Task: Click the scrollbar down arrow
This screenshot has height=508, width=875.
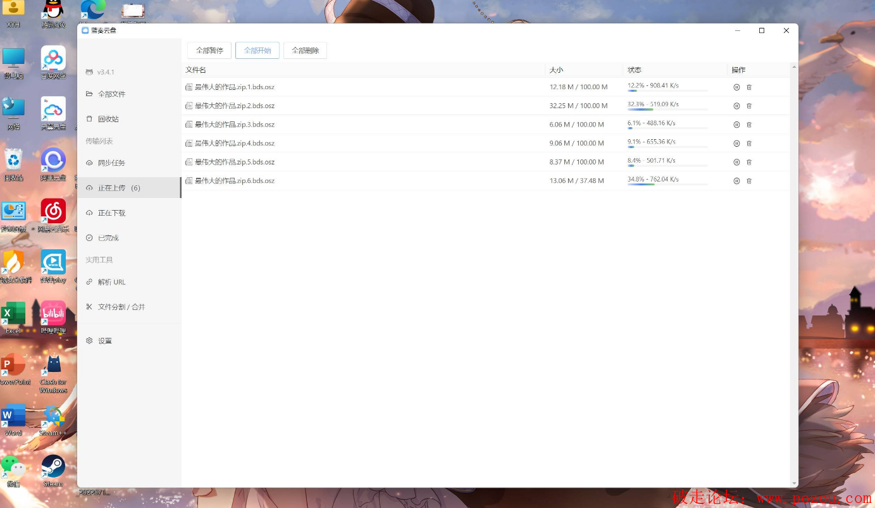Action: click(794, 483)
